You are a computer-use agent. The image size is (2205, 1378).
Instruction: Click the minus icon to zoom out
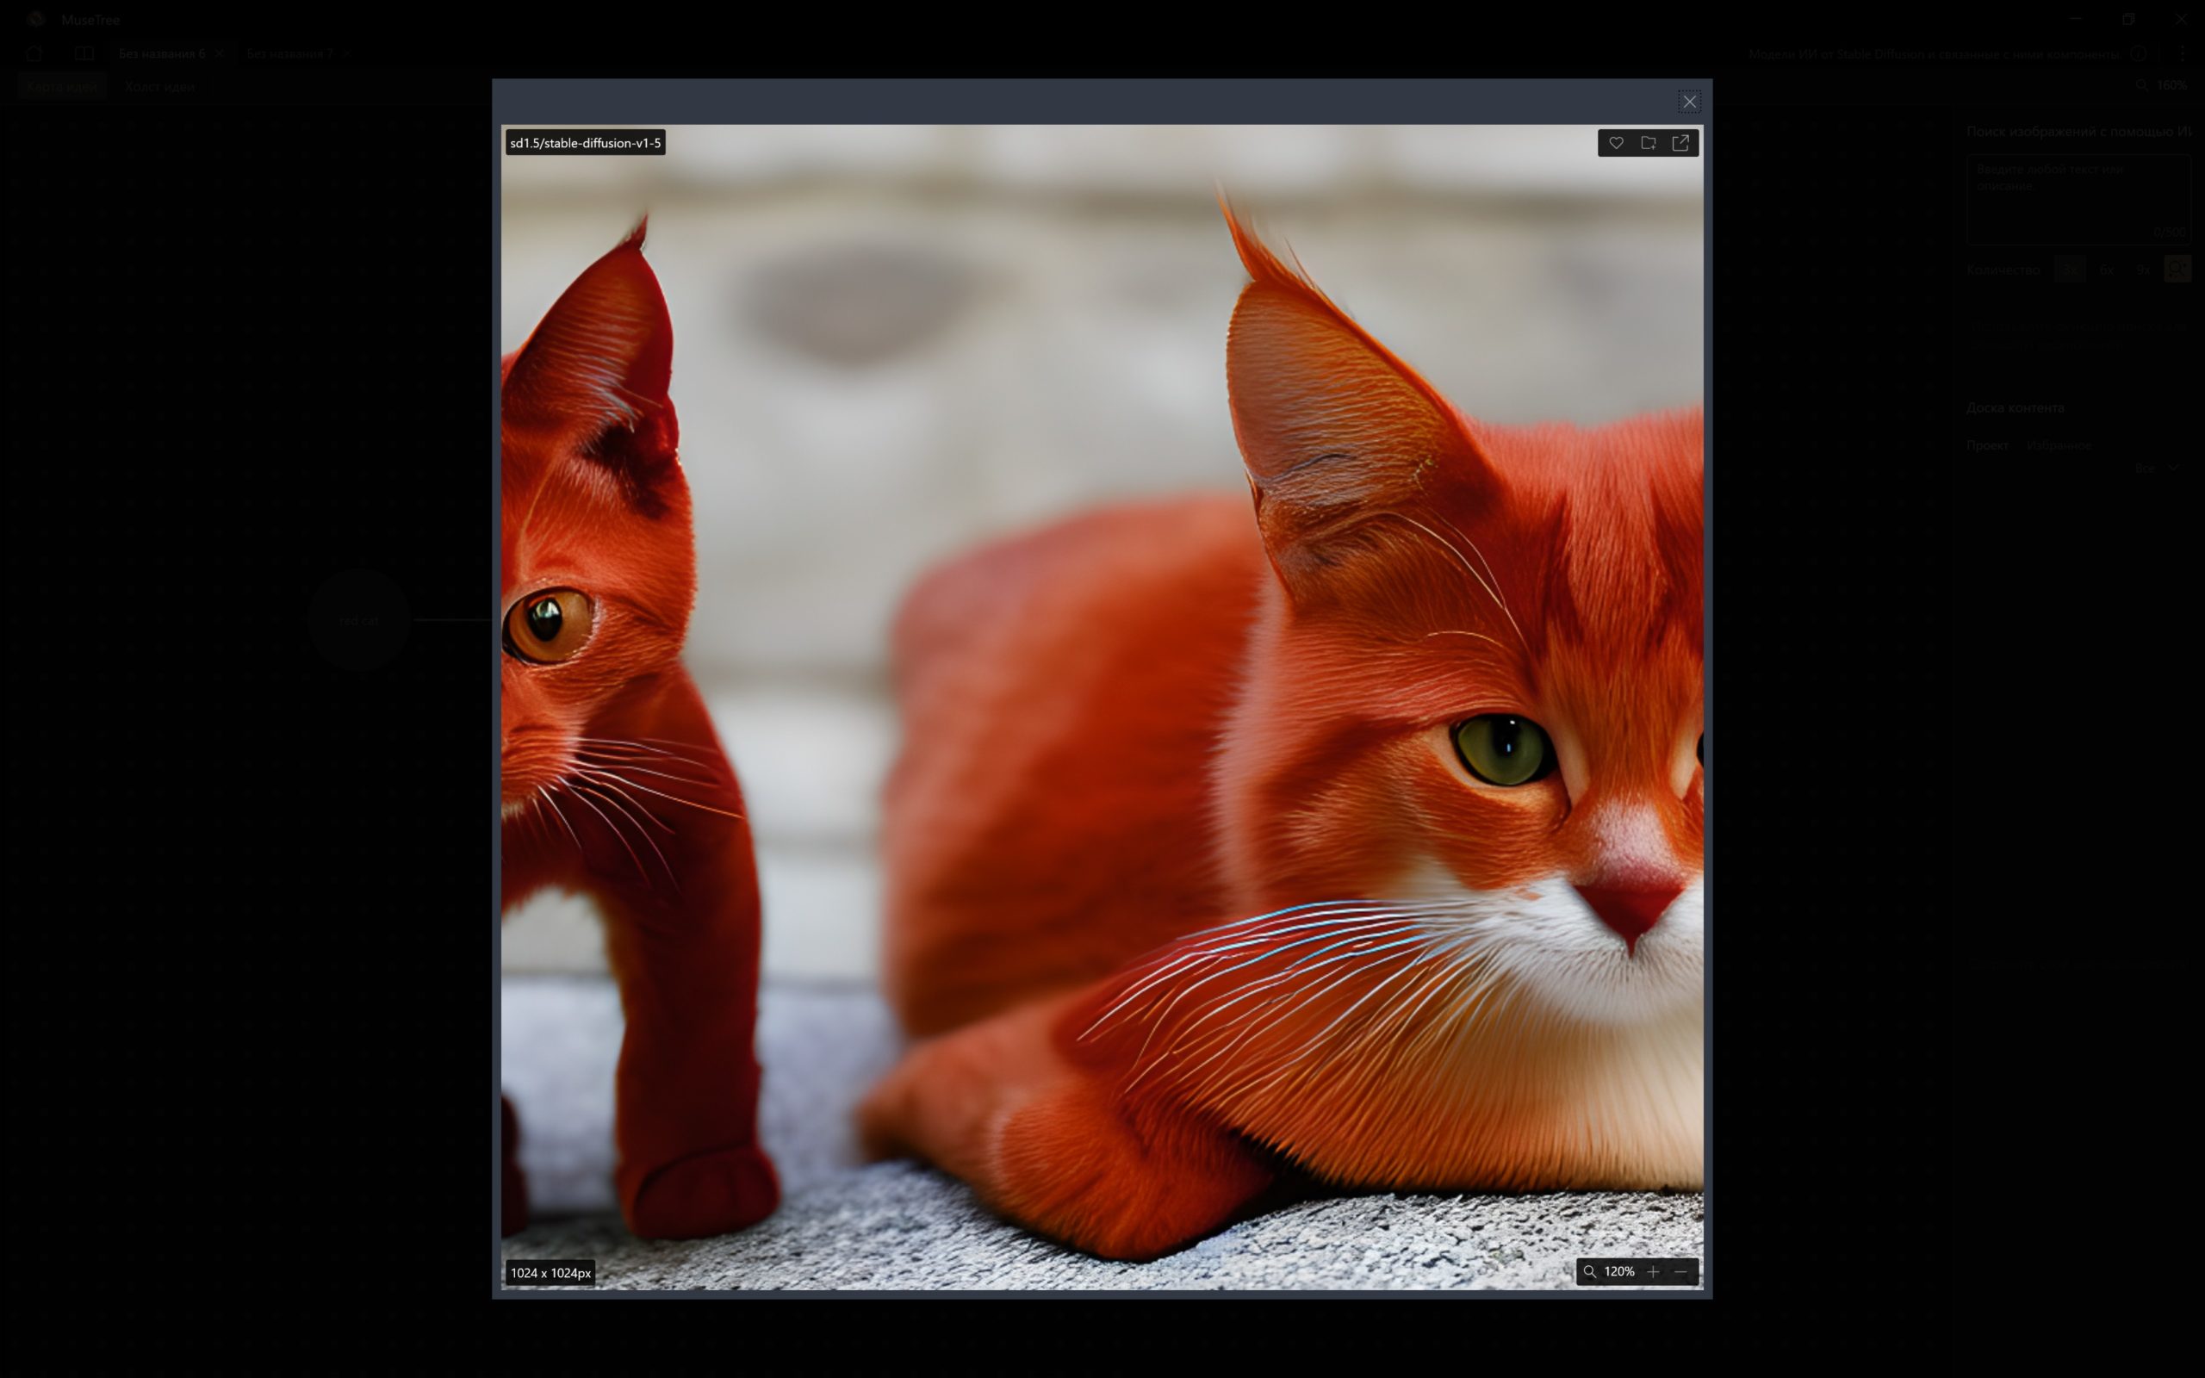(x=1681, y=1271)
